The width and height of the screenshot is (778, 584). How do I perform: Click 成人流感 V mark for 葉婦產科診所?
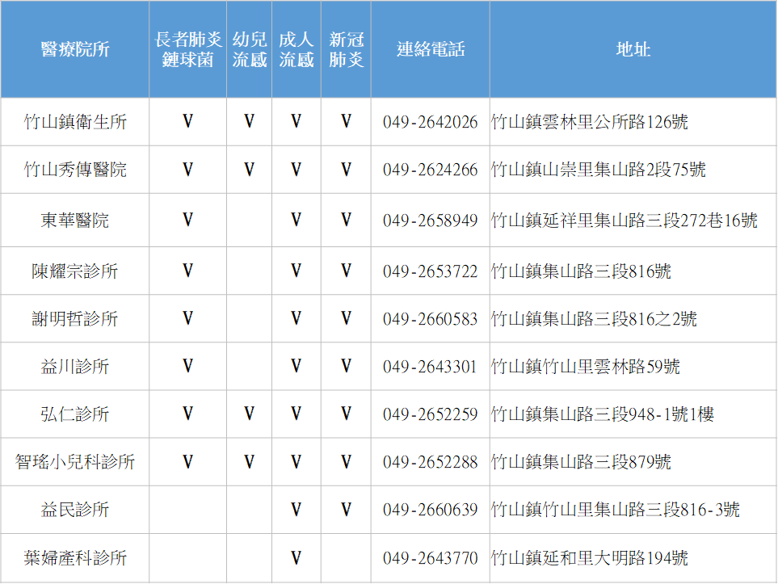(296, 557)
